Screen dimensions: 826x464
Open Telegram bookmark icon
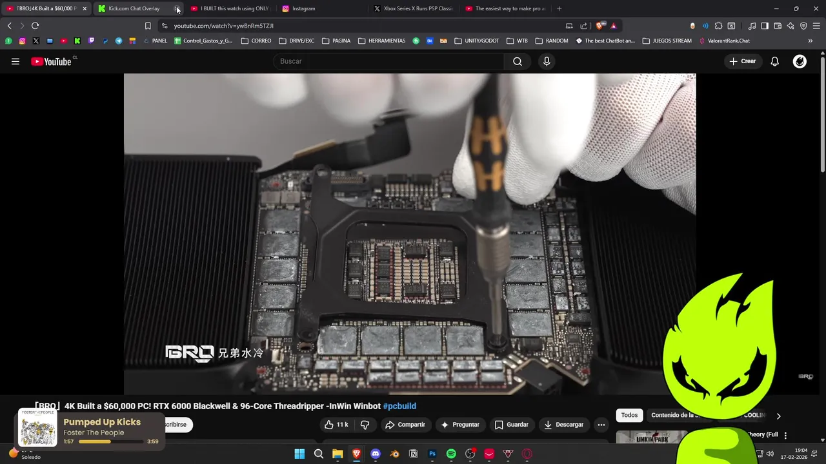(x=119, y=41)
